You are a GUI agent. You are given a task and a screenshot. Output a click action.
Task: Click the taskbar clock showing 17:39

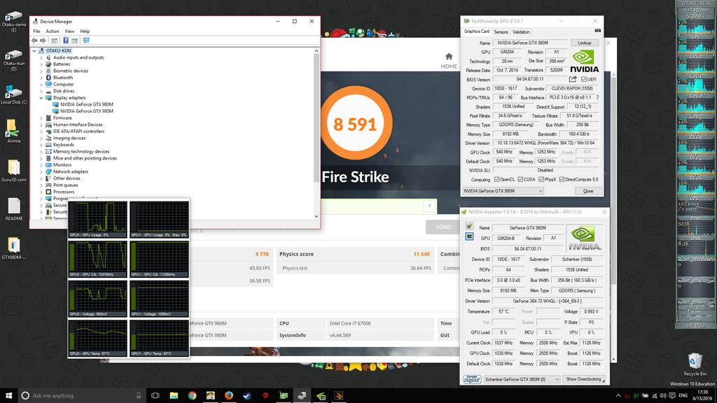(703, 396)
